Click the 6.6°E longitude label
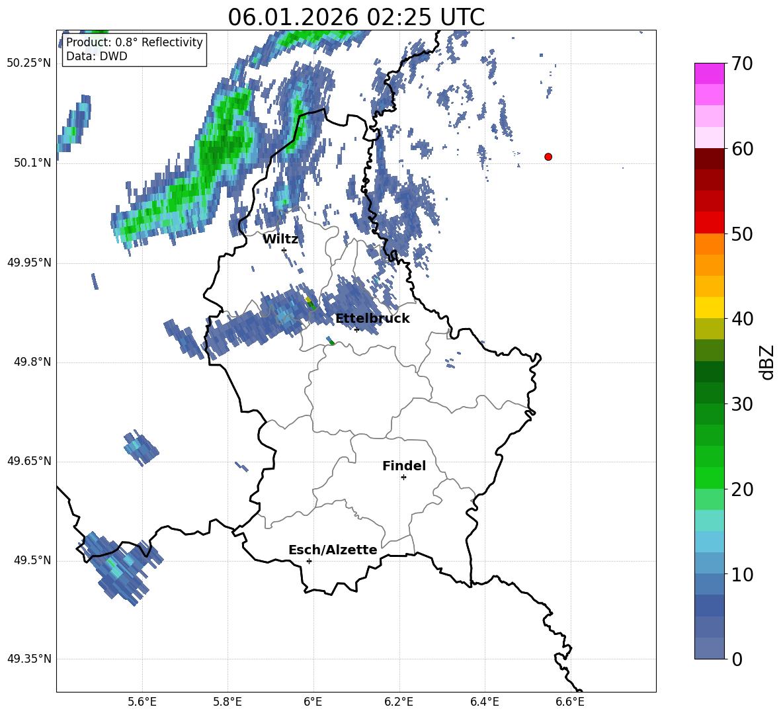The width and height of the screenshot is (783, 715). pos(570,702)
